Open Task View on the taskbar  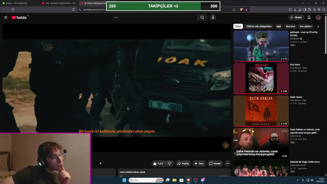tap(168, 180)
